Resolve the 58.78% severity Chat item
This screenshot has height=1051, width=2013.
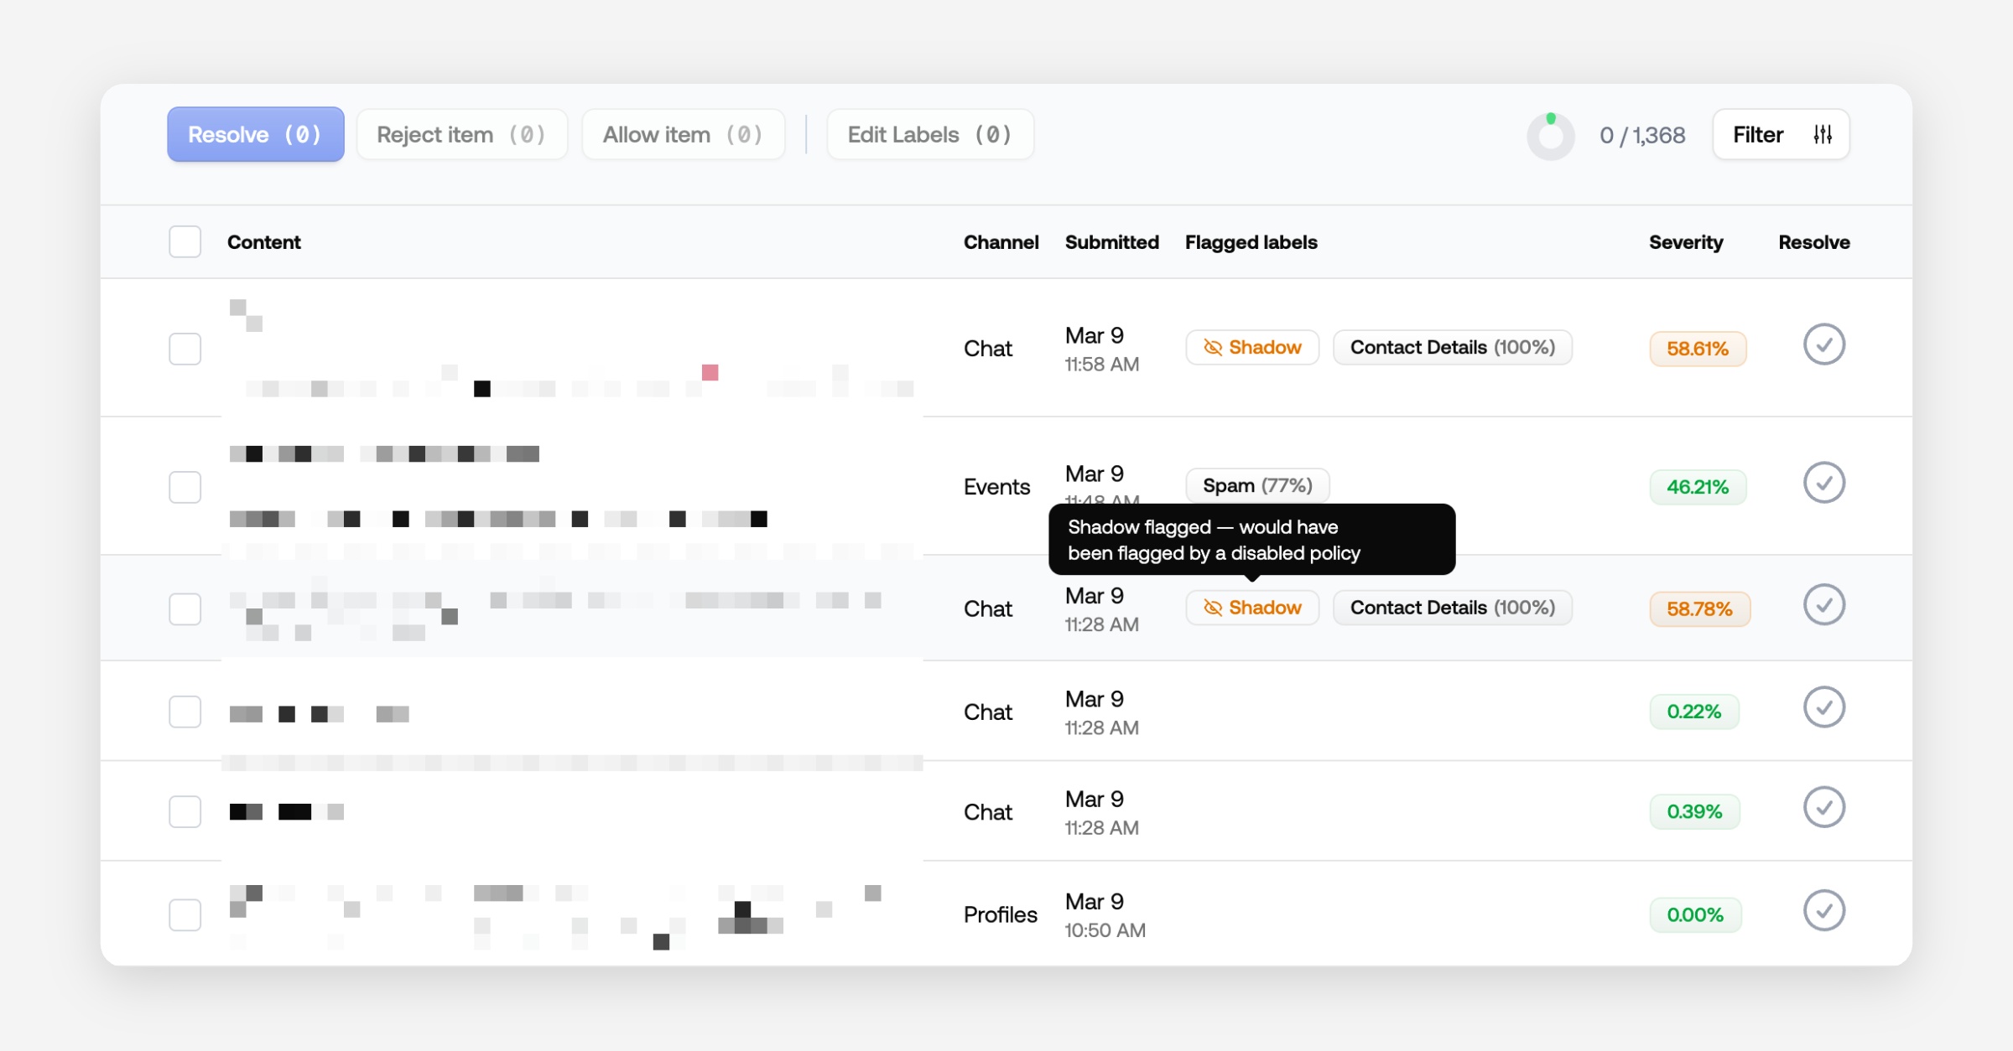(x=1823, y=605)
